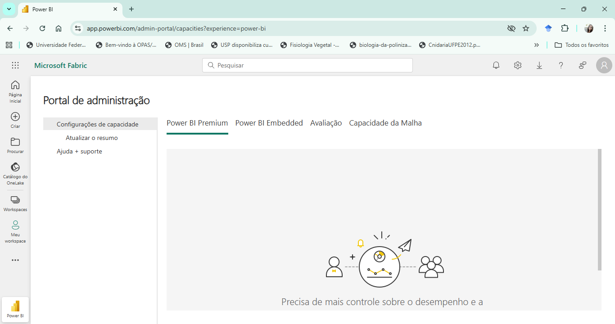Open the Universidade Feder... bookmark
The image size is (615, 324).
pos(56,45)
